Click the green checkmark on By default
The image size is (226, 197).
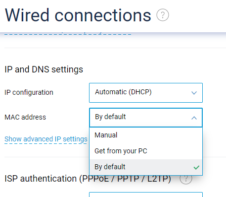click(196, 167)
